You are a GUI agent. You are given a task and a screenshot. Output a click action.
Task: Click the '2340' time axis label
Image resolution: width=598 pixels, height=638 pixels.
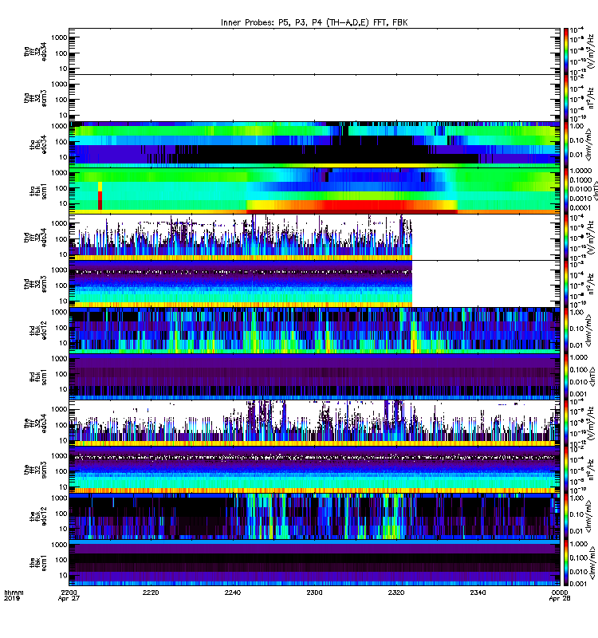[x=478, y=593]
